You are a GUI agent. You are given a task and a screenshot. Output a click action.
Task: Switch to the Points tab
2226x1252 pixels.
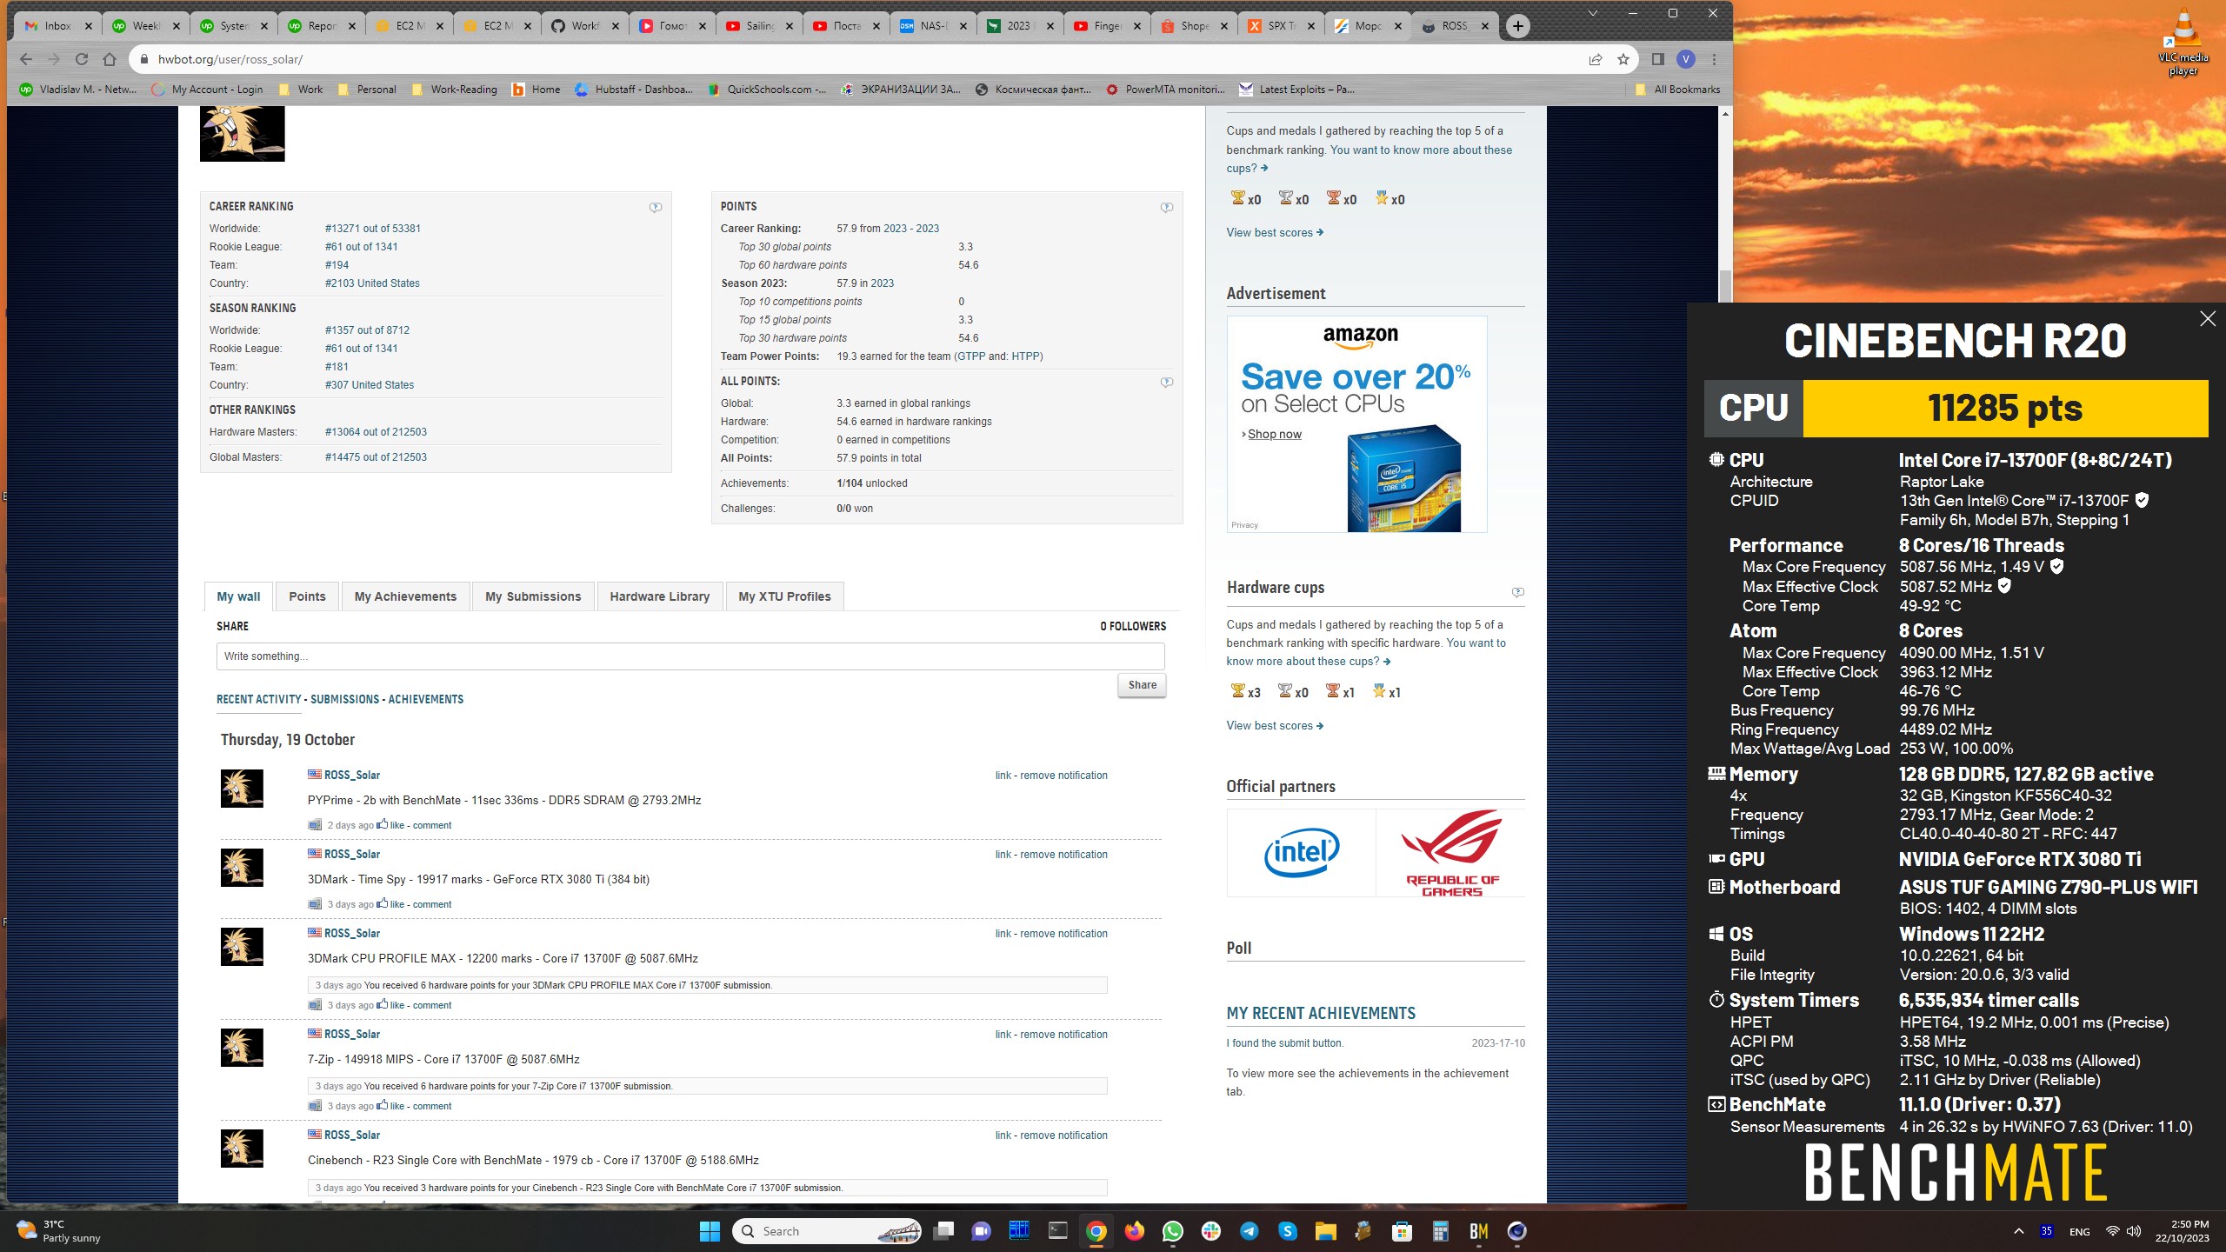307,596
